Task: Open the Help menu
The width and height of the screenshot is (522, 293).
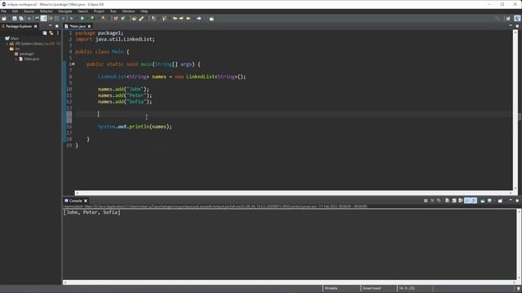Action: [144, 11]
